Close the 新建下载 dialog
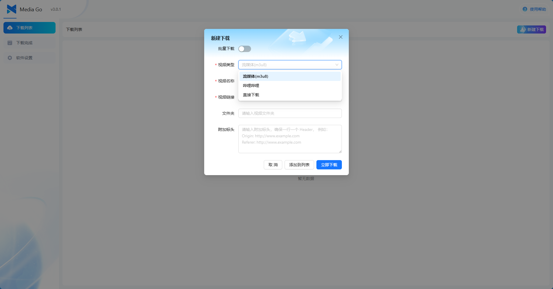This screenshot has width=553, height=289. coord(341,37)
